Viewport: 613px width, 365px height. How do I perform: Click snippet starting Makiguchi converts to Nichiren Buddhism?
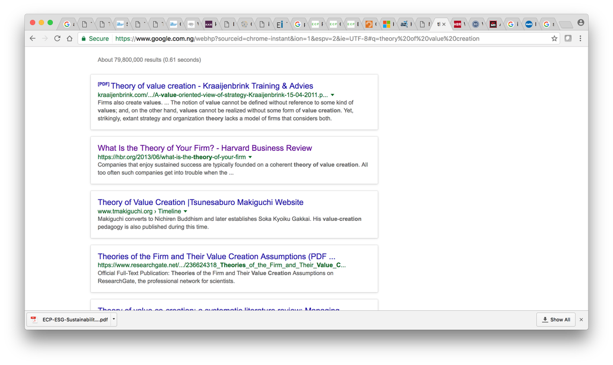(229, 223)
